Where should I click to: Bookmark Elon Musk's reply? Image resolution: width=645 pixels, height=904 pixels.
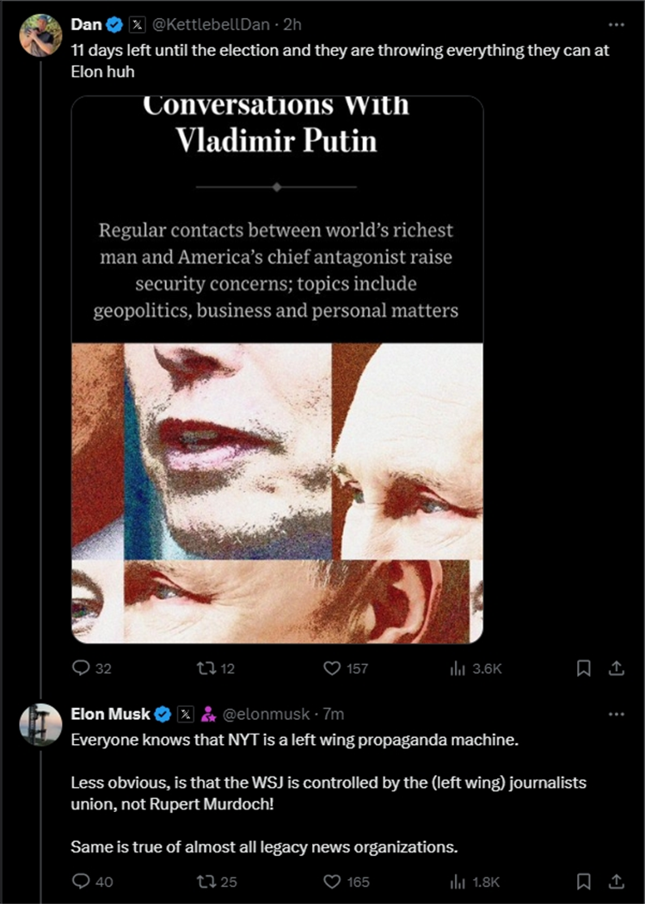583,881
